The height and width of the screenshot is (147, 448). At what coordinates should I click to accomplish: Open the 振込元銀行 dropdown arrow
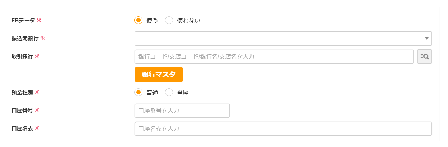[x=426, y=39]
